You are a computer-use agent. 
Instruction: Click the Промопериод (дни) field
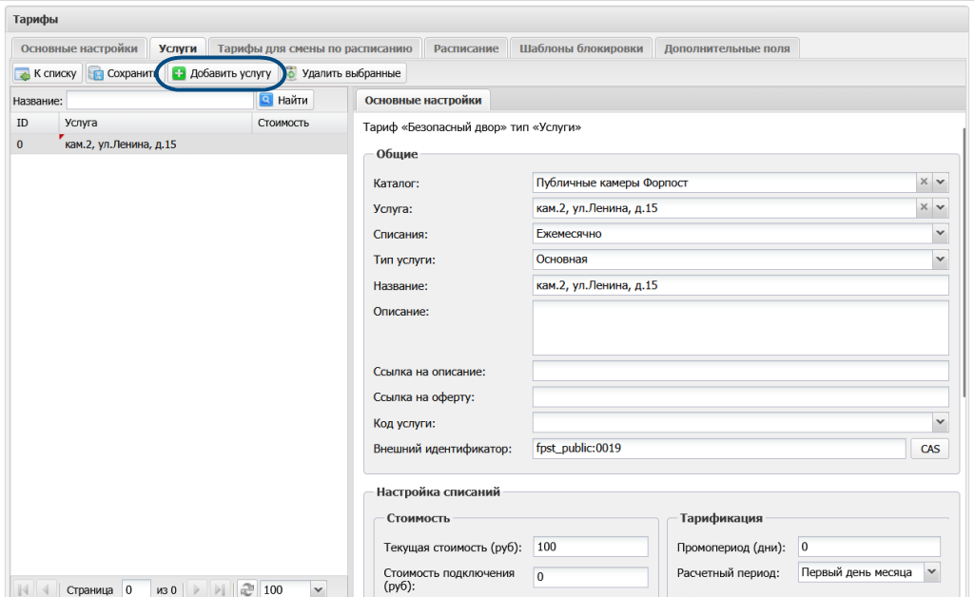(869, 547)
